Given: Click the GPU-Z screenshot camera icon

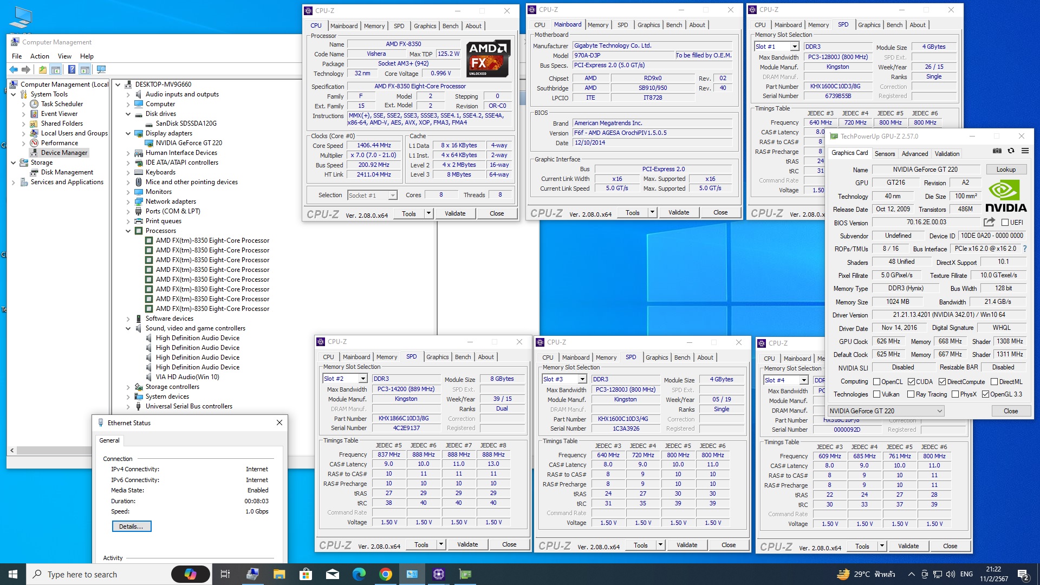Looking at the screenshot, I should coord(997,151).
